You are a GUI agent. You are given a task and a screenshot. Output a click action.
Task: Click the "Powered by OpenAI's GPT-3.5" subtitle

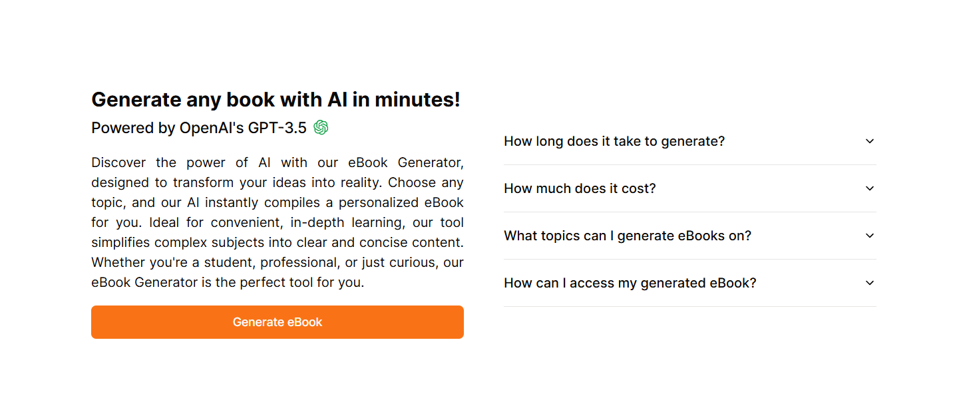[198, 128]
